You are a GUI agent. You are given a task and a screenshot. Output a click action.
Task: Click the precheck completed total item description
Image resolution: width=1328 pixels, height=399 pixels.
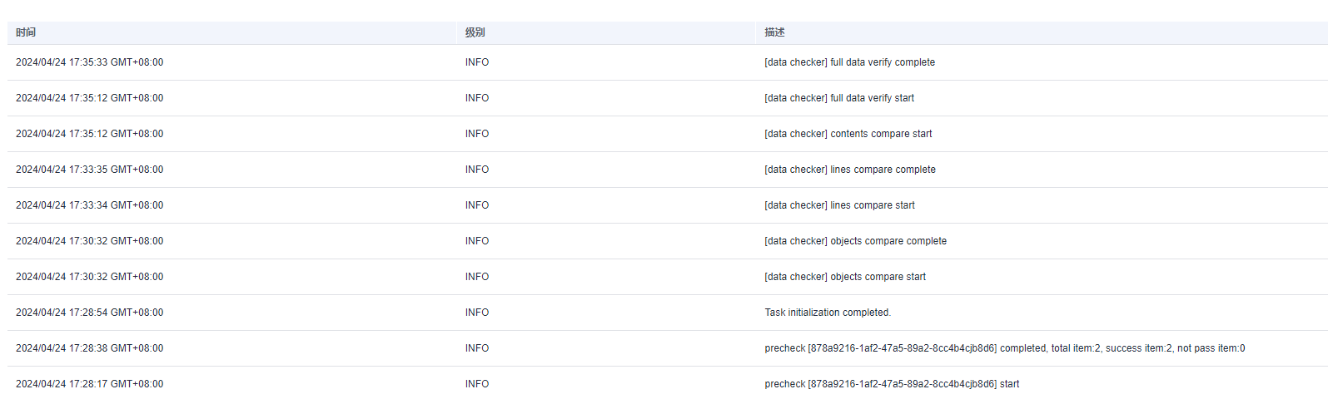[x=1005, y=348]
